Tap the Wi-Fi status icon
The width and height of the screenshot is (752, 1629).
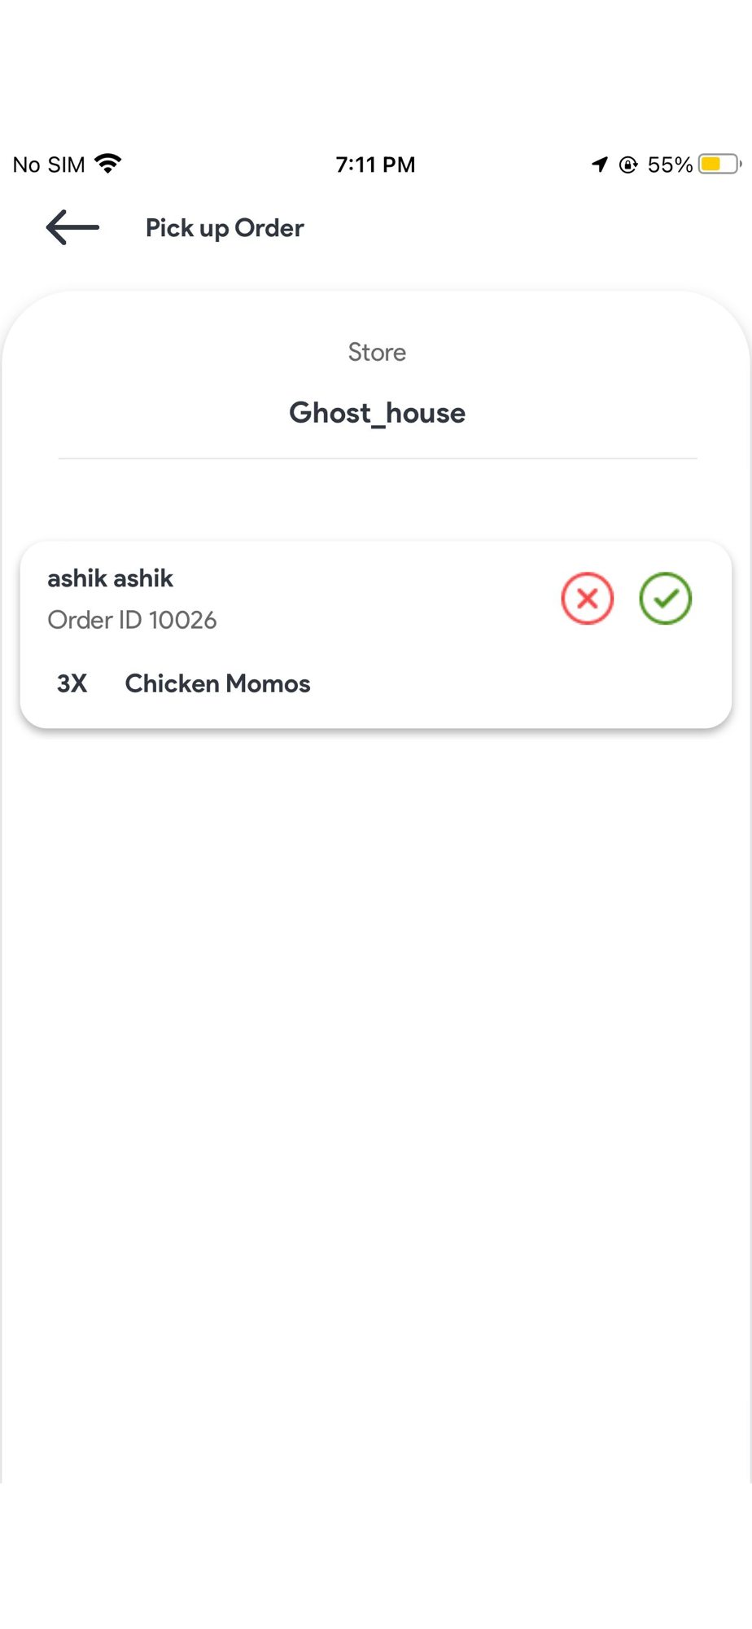(x=108, y=164)
